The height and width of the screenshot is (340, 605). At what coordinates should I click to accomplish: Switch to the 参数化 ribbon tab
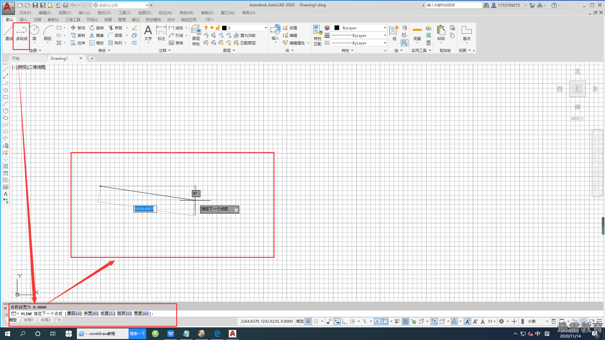tap(53, 20)
